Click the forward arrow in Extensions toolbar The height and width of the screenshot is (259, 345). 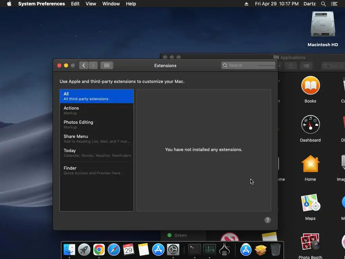(93, 65)
